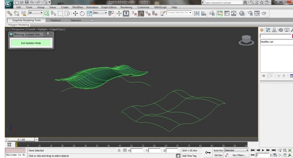Toggle Angle Snap

coord(141,13)
